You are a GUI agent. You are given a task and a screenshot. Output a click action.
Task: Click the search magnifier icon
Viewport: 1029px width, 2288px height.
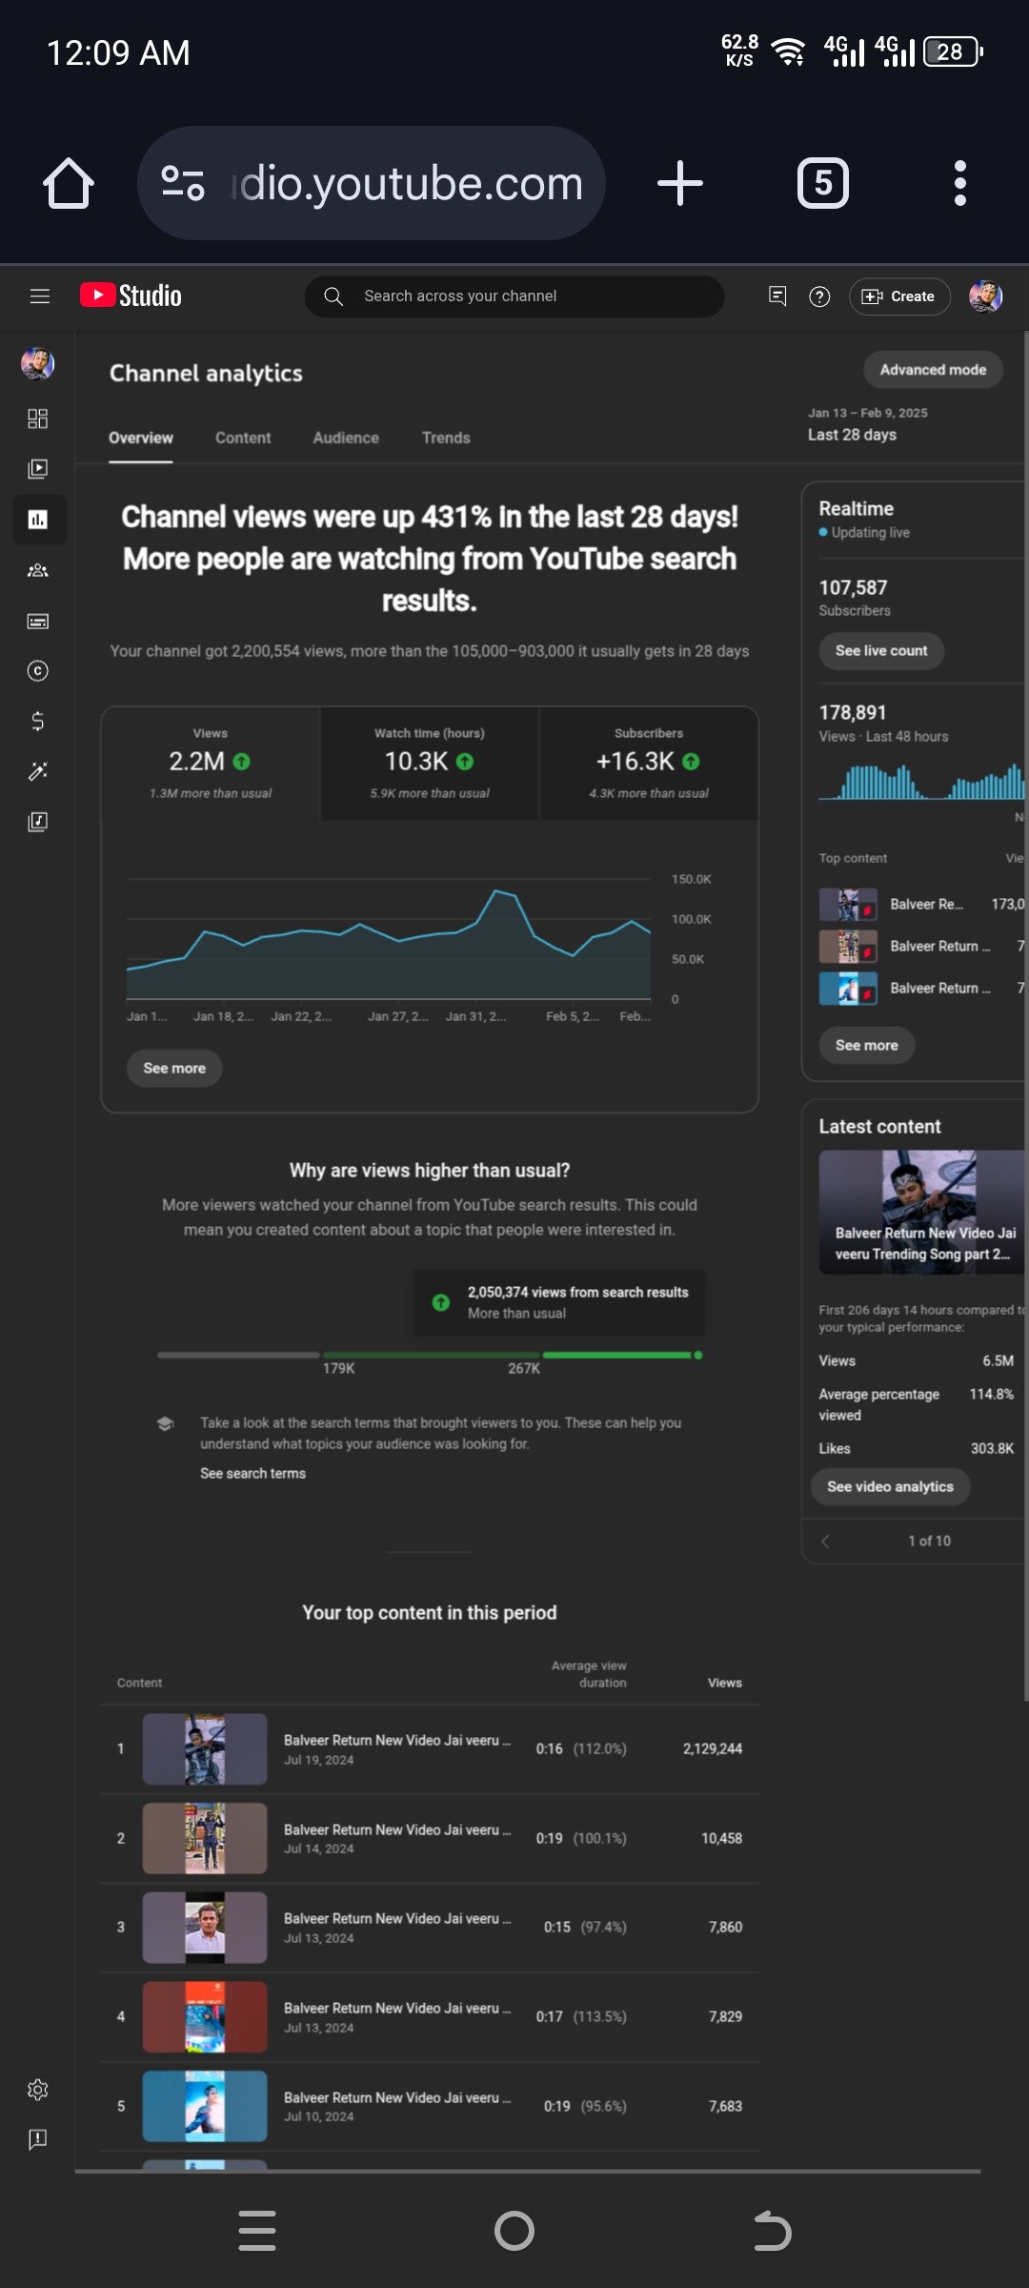point(333,296)
